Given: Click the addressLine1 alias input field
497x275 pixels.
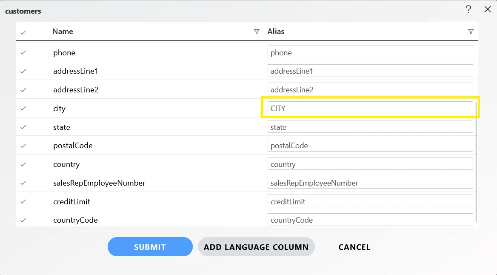Looking at the screenshot, I should click(x=370, y=71).
